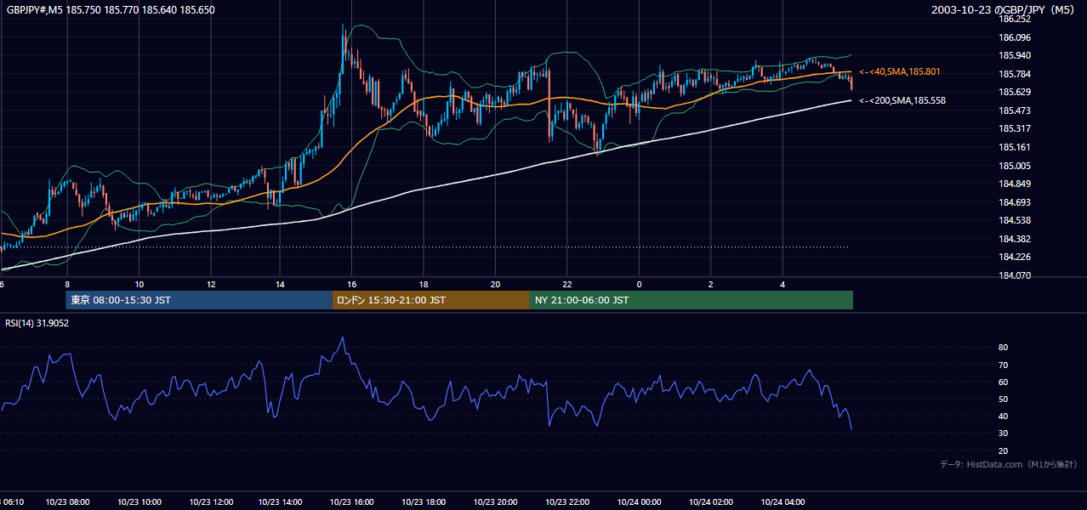Click RSI axis level 20
Screen dimensions: 1087x510
1003,450
